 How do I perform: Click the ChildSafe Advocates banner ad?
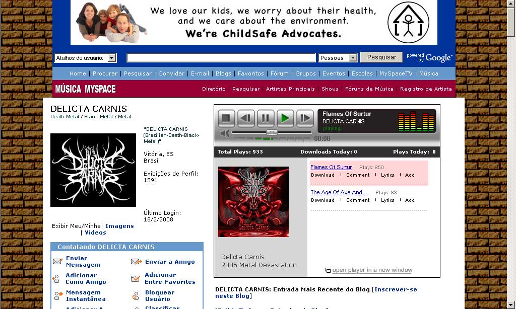pyautogui.click(x=254, y=22)
